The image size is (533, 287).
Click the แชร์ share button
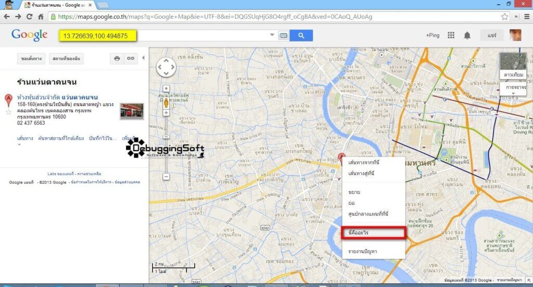tap(492, 35)
